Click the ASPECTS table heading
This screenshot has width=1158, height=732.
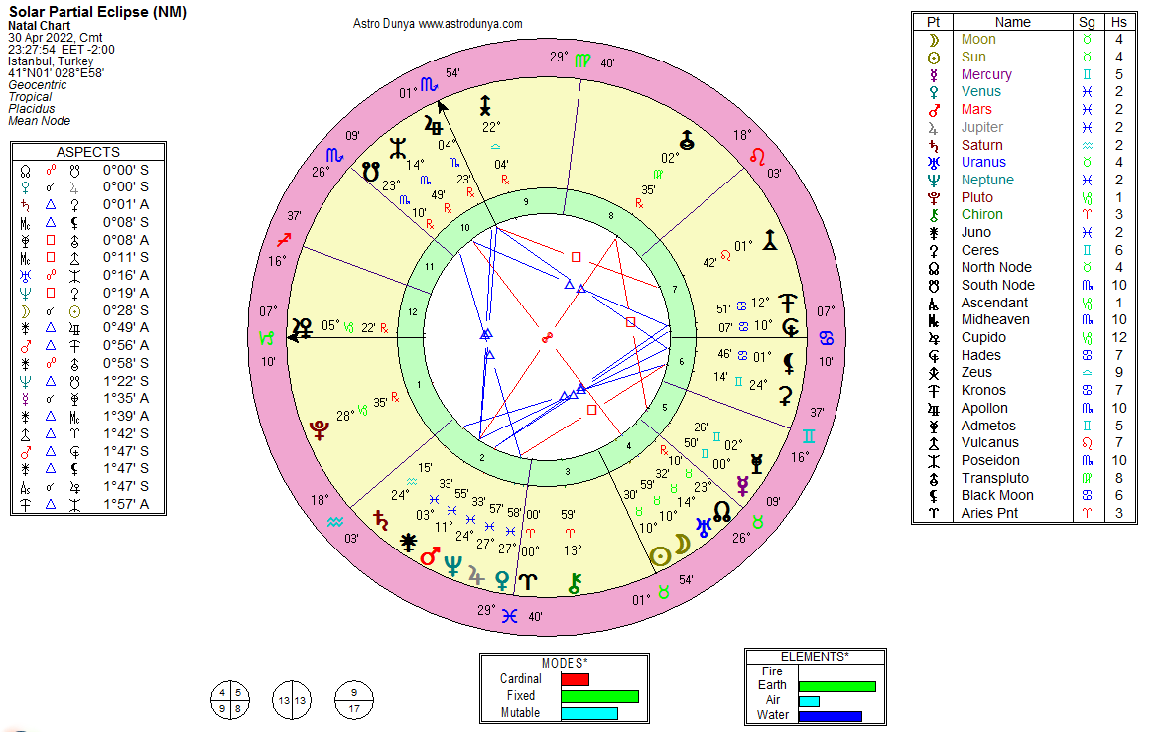(88, 152)
